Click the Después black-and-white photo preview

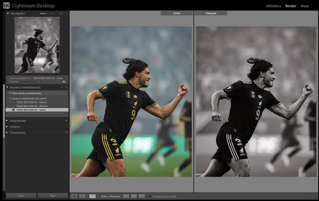(256, 102)
